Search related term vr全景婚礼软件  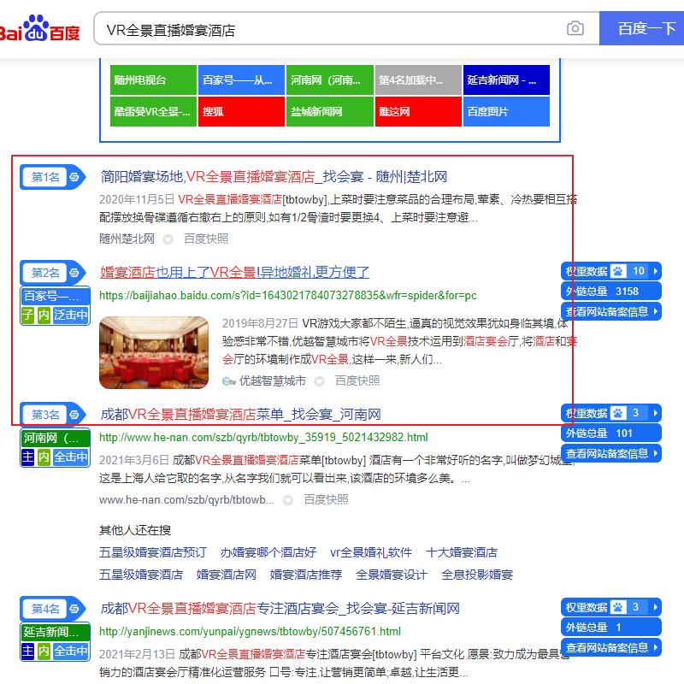point(371,552)
